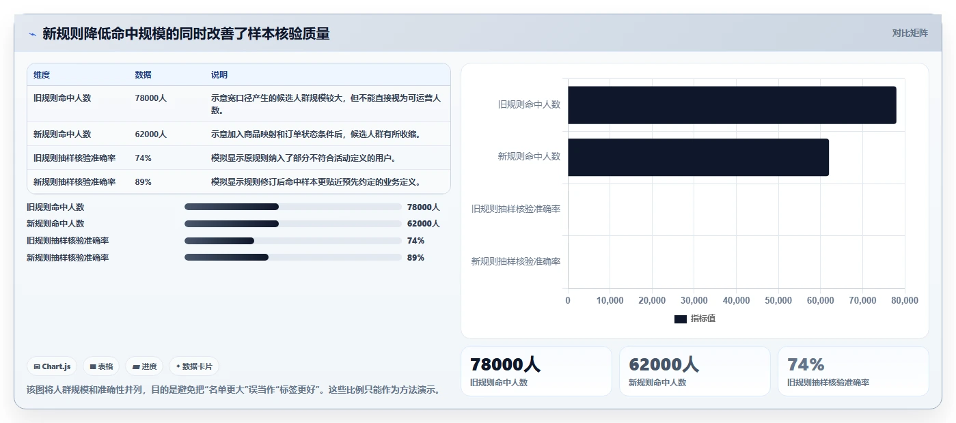The height and width of the screenshot is (423, 956).
Task: Click table cell 78000人
Action: tap(151, 98)
